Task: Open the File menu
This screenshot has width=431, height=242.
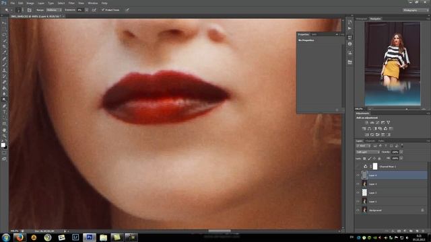Action: (12, 3)
